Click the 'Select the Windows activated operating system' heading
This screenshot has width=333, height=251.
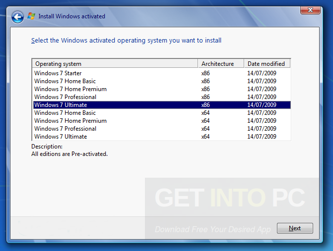coord(126,40)
